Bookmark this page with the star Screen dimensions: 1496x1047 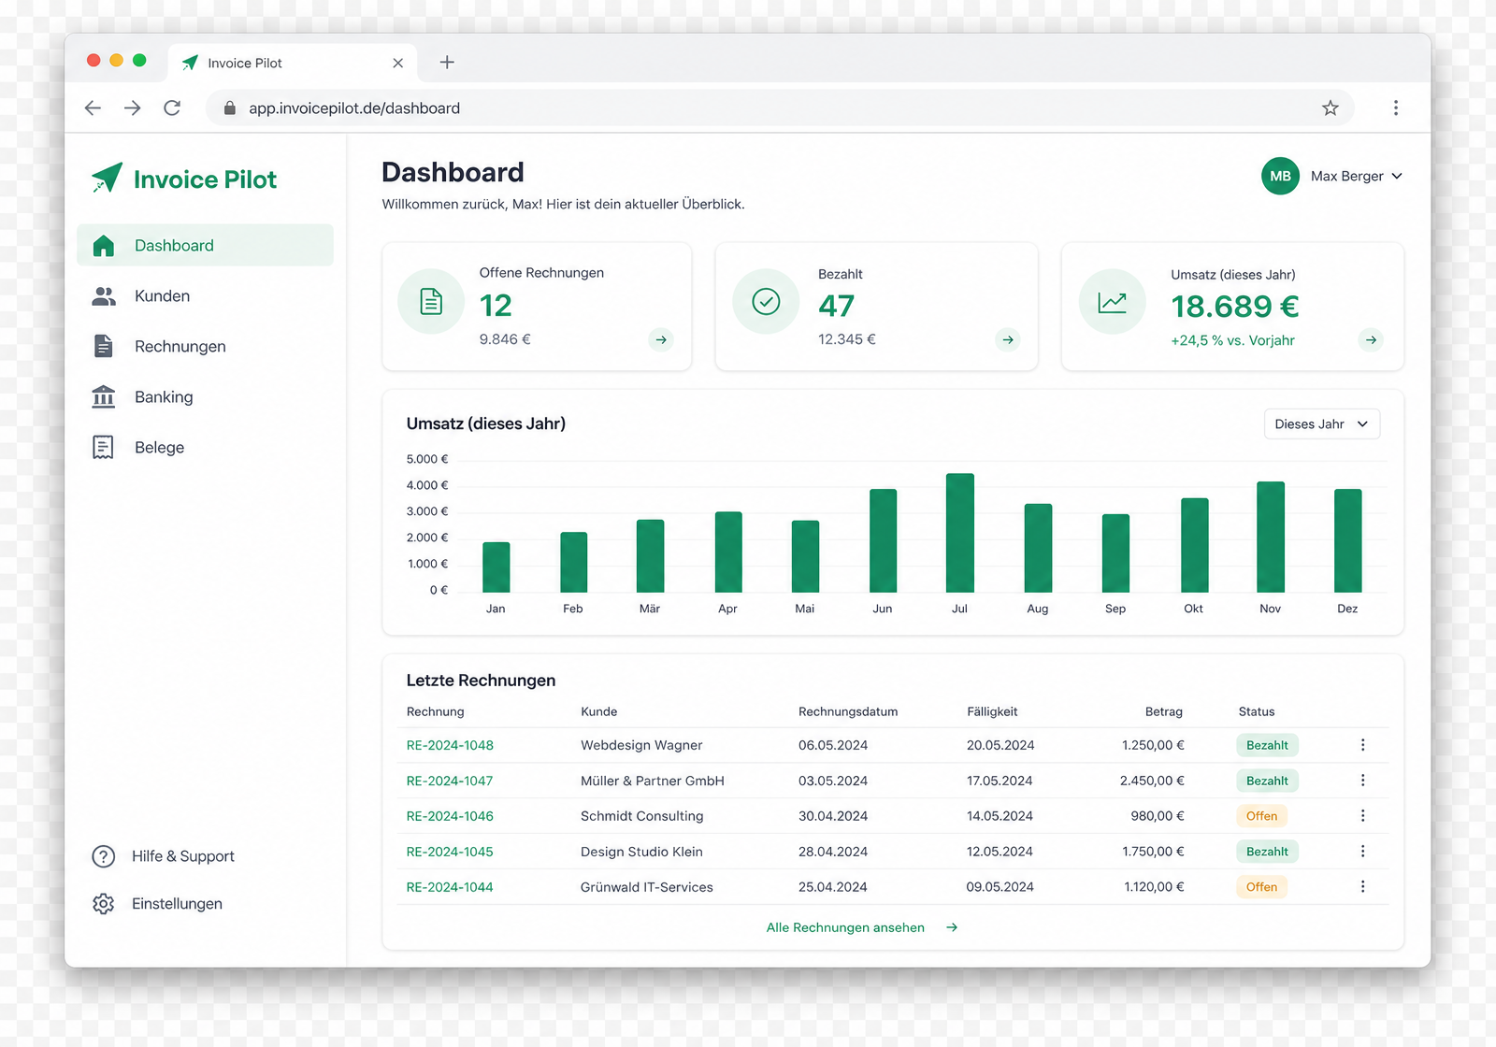pos(1331,108)
